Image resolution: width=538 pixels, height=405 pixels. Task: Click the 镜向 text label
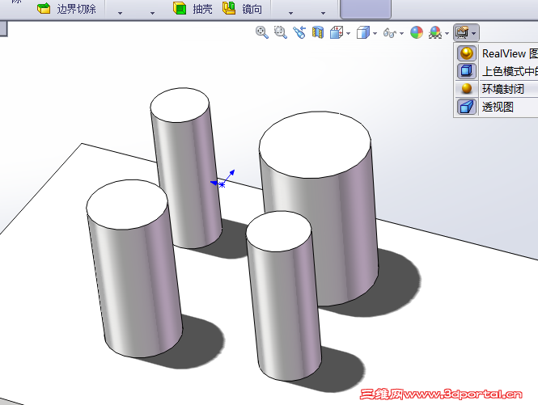[x=252, y=9]
